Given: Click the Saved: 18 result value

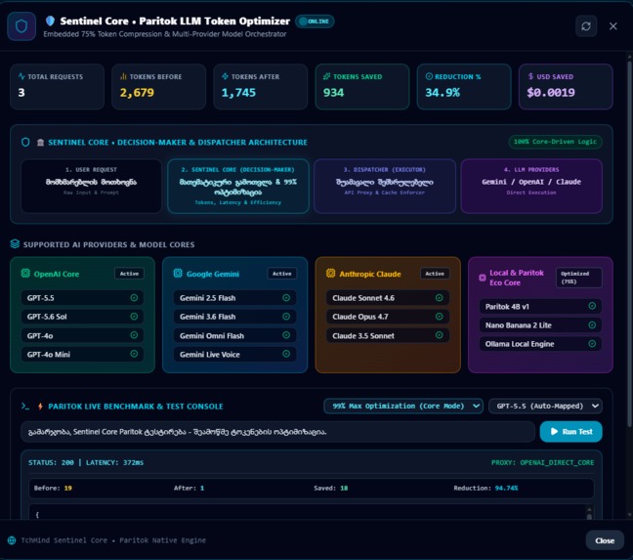Looking at the screenshot, I should click(344, 488).
